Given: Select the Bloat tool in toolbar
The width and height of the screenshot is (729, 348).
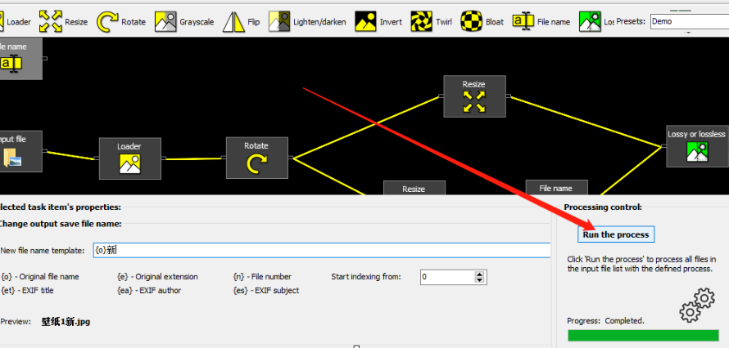Looking at the screenshot, I should (x=482, y=21).
